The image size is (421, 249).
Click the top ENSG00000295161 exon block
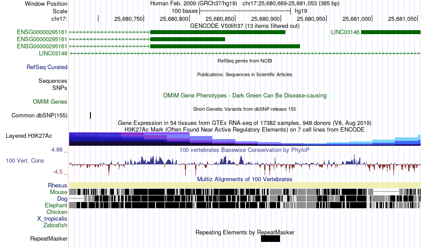[218, 32]
